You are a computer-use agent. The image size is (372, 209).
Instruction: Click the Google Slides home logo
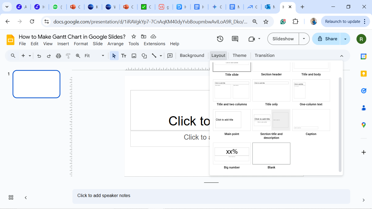[x=11, y=40]
